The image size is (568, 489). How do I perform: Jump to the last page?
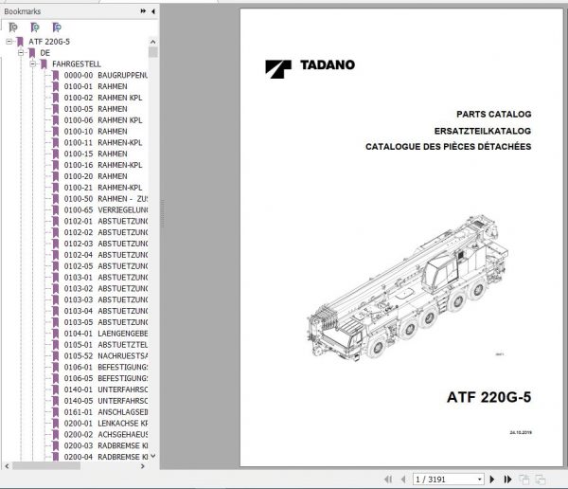(507, 480)
